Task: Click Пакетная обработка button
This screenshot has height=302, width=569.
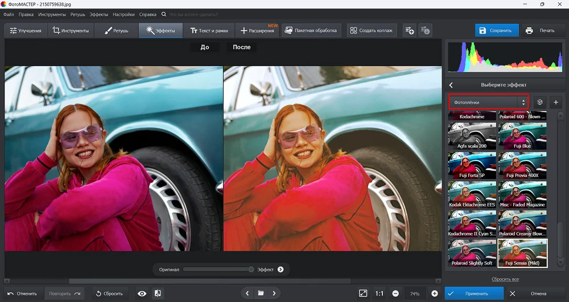Action: click(311, 31)
